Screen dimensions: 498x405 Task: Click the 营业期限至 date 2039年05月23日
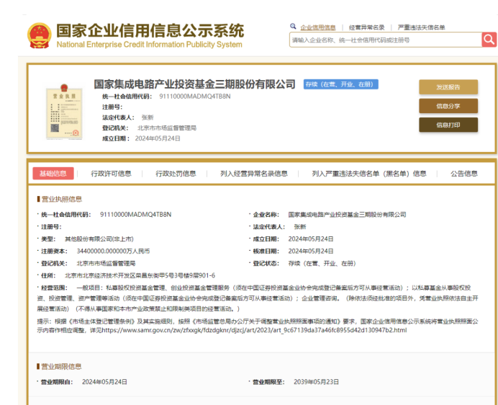316,382
